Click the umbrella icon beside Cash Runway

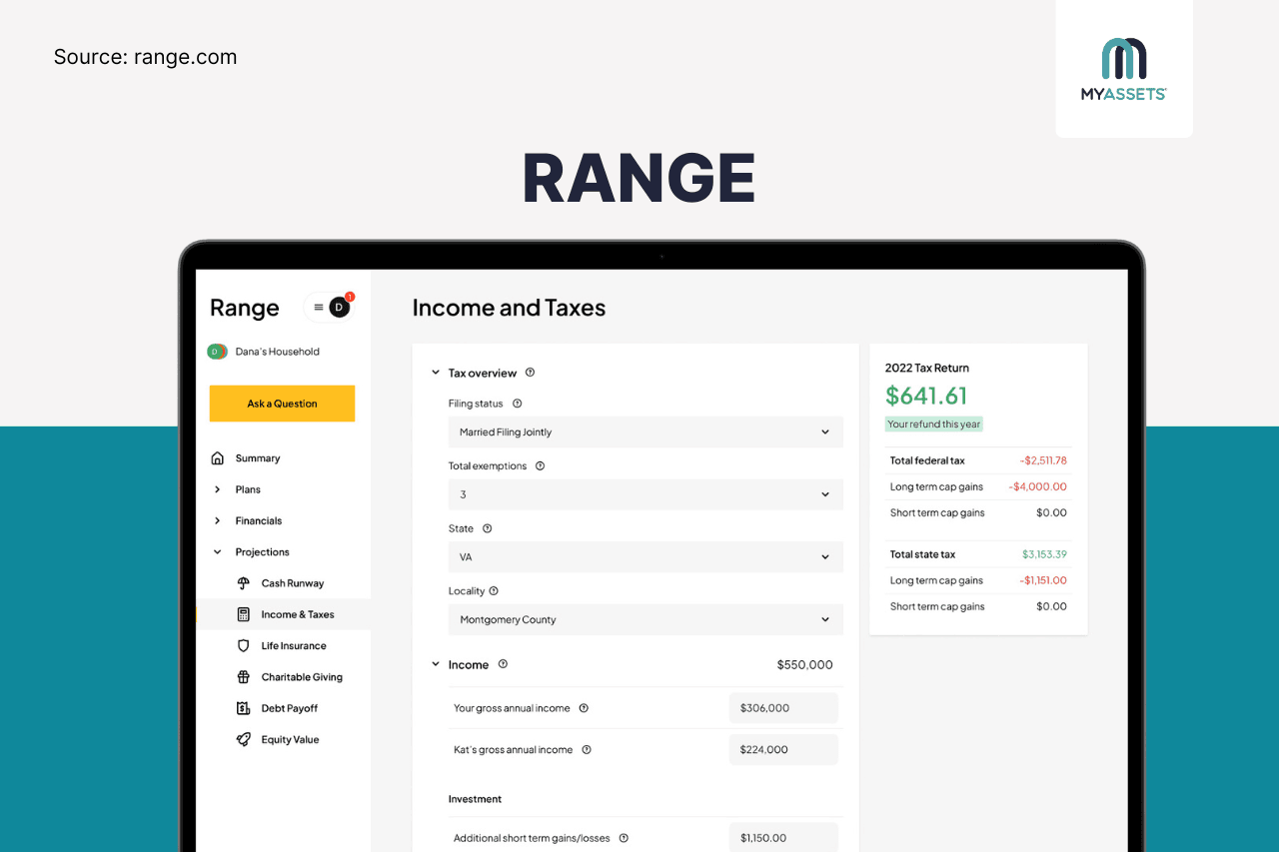click(243, 583)
